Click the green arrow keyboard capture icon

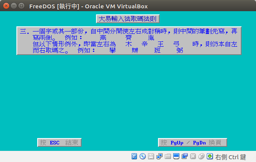tap(210, 156)
